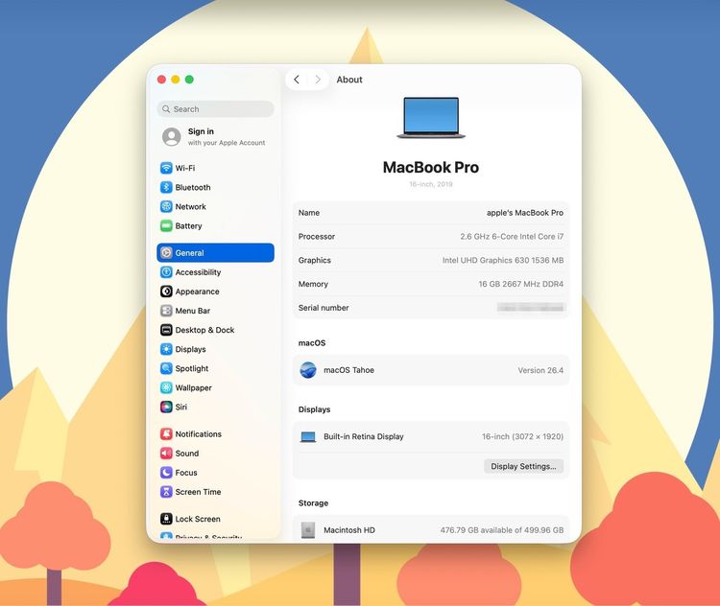Select Network in the sidebar
This screenshot has width=720, height=606.
(215, 206)
